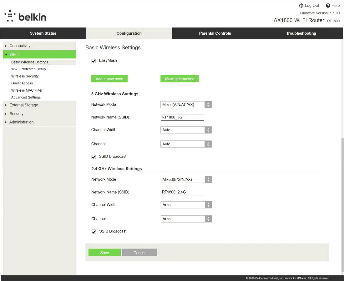This screenshot has height=281, width=344.
Task: Click the Save button
Action: point(104,253)
